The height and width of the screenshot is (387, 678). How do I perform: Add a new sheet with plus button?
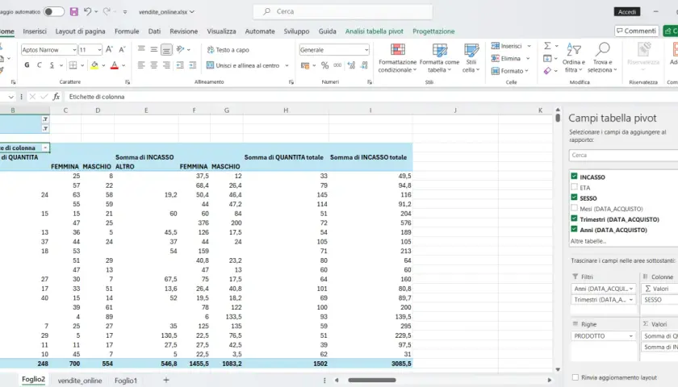166,380
